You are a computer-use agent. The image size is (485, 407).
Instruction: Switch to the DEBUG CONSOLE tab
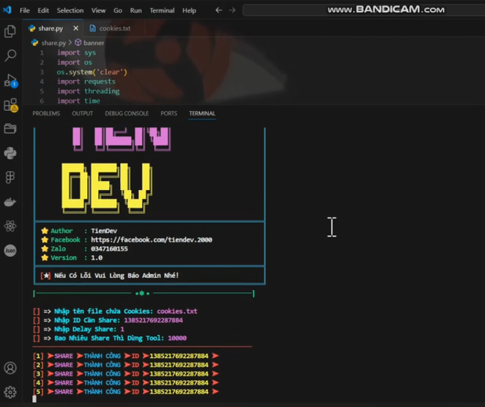tap(127, 113)
